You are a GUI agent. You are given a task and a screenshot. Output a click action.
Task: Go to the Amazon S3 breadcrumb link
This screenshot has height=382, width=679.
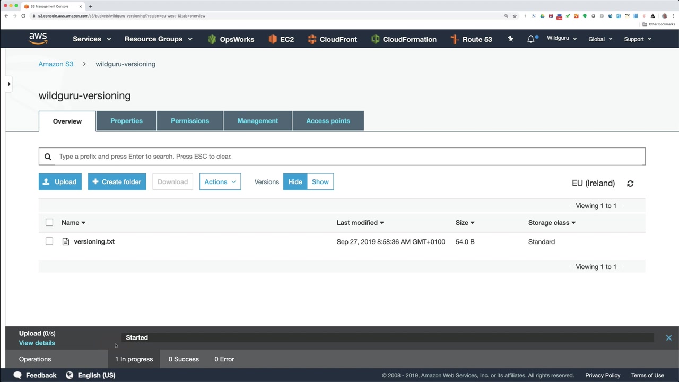click(56, 64)
